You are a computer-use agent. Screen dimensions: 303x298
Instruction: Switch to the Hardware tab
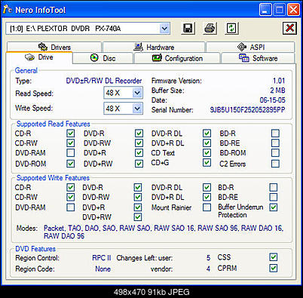tap(154, 47)
